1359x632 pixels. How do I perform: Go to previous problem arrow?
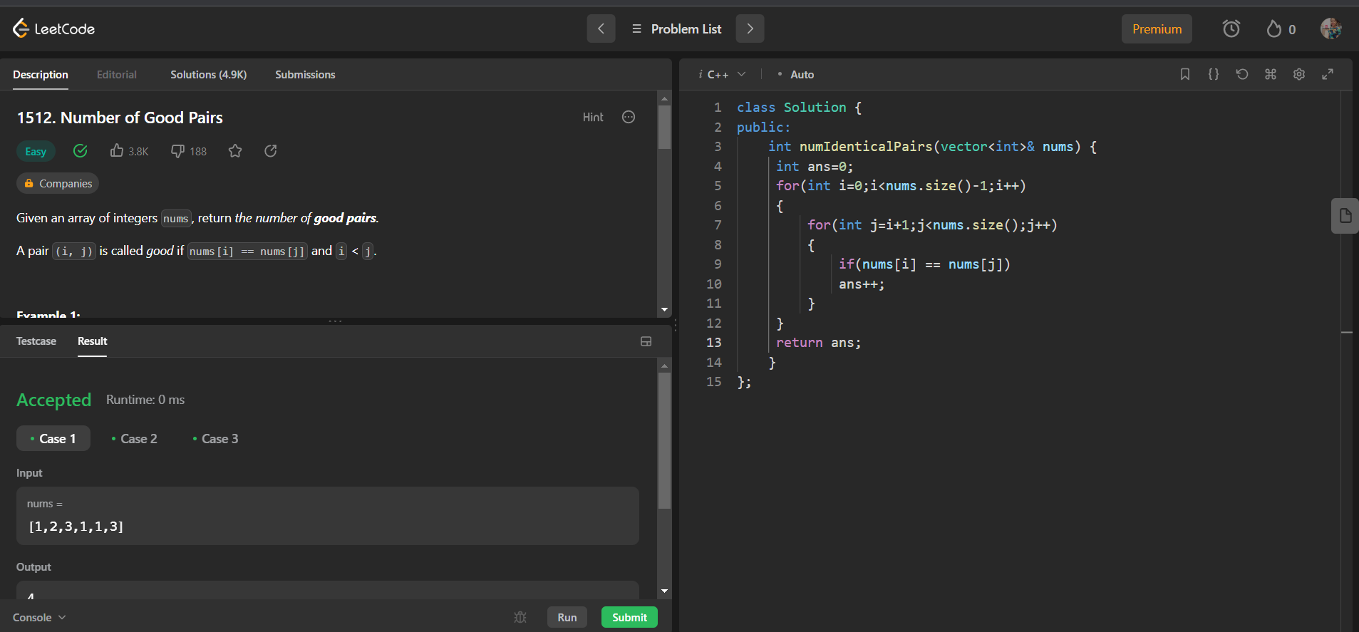(x=601, y=29)
